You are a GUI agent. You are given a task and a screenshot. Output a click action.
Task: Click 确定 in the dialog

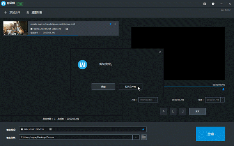(x=103, y=86)
